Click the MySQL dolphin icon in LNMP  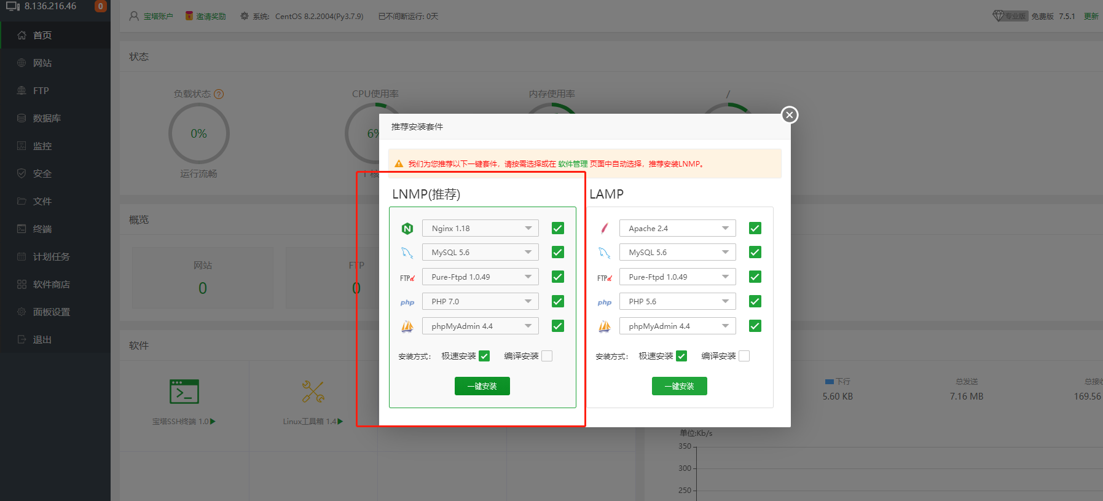click(x=407, y=253)
